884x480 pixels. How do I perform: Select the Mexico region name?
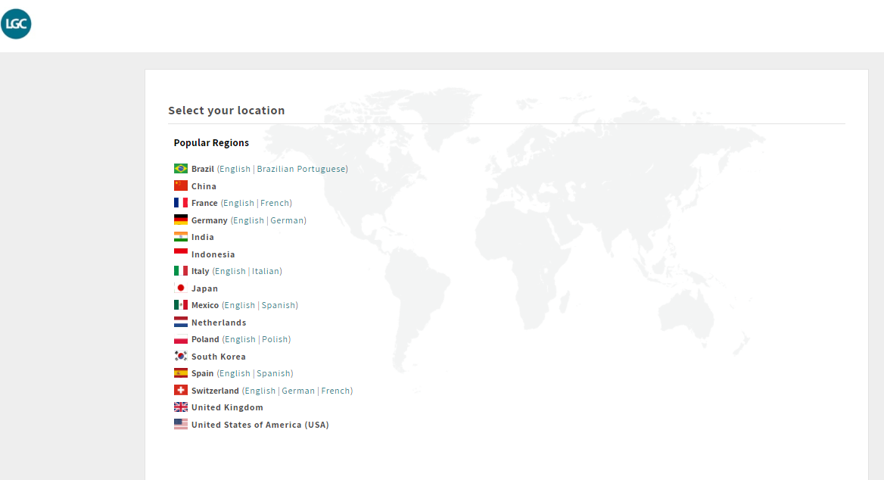204,305
